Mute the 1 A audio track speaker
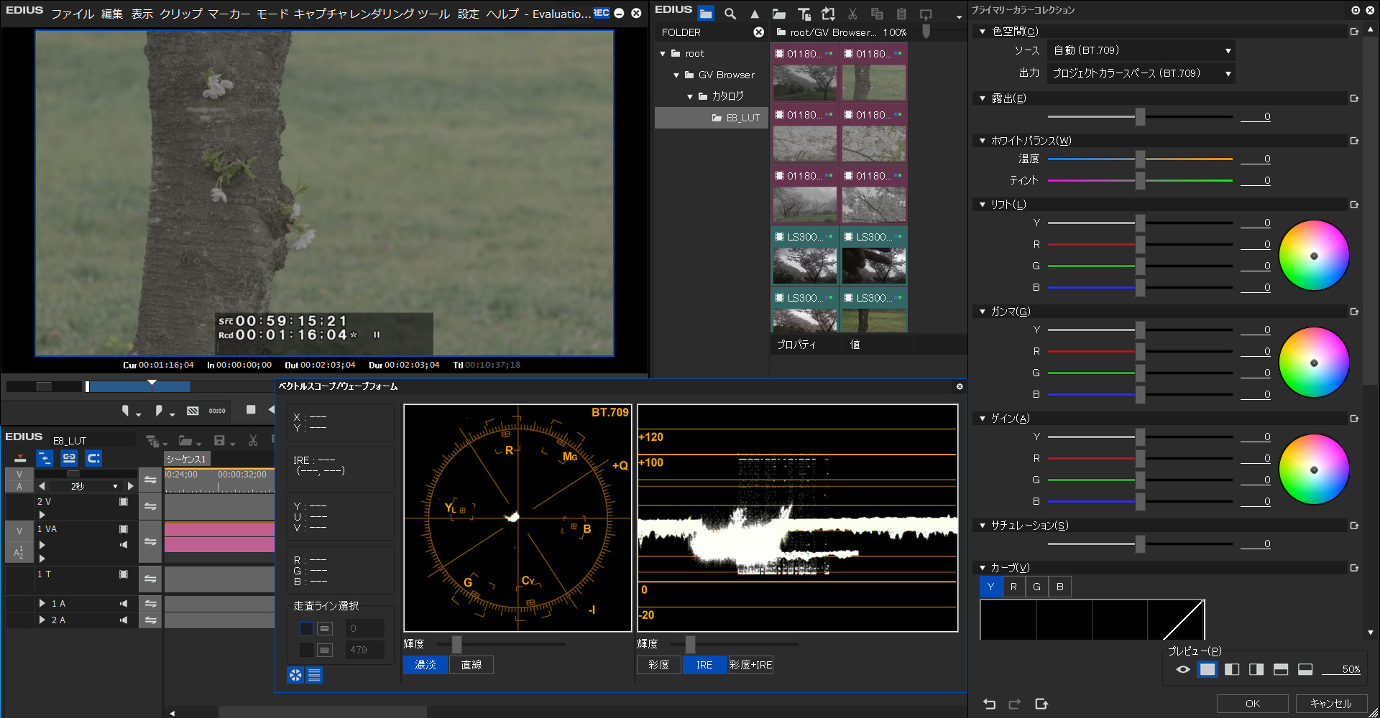Screen dimensions: 1380x718 [124, 604]
